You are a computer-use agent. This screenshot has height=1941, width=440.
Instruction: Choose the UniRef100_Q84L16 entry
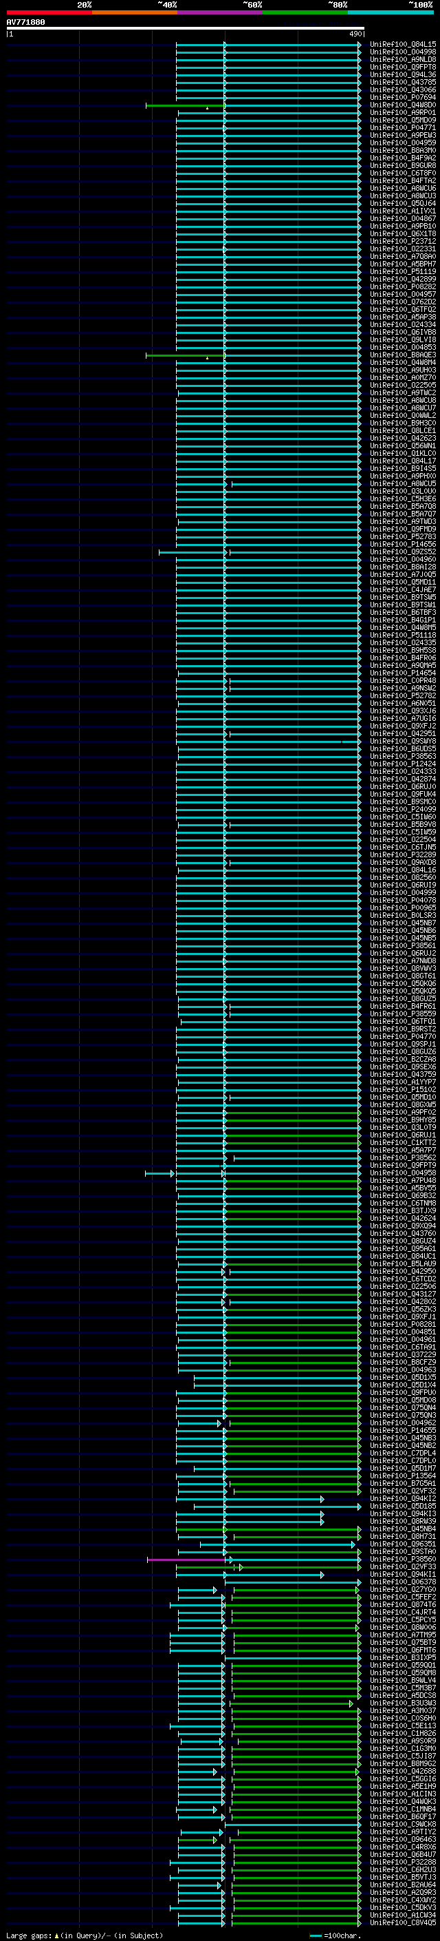point(403,870)
